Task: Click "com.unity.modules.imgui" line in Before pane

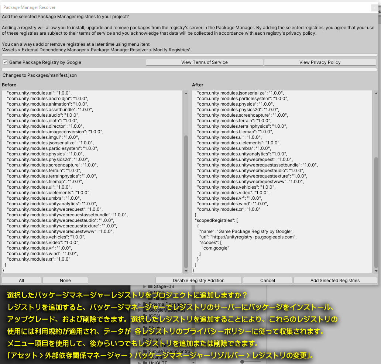Action: pos(43,137)
